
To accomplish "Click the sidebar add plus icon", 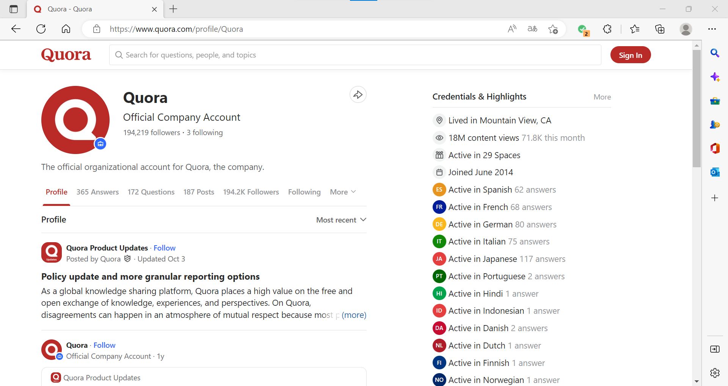I will pos(715,198).
